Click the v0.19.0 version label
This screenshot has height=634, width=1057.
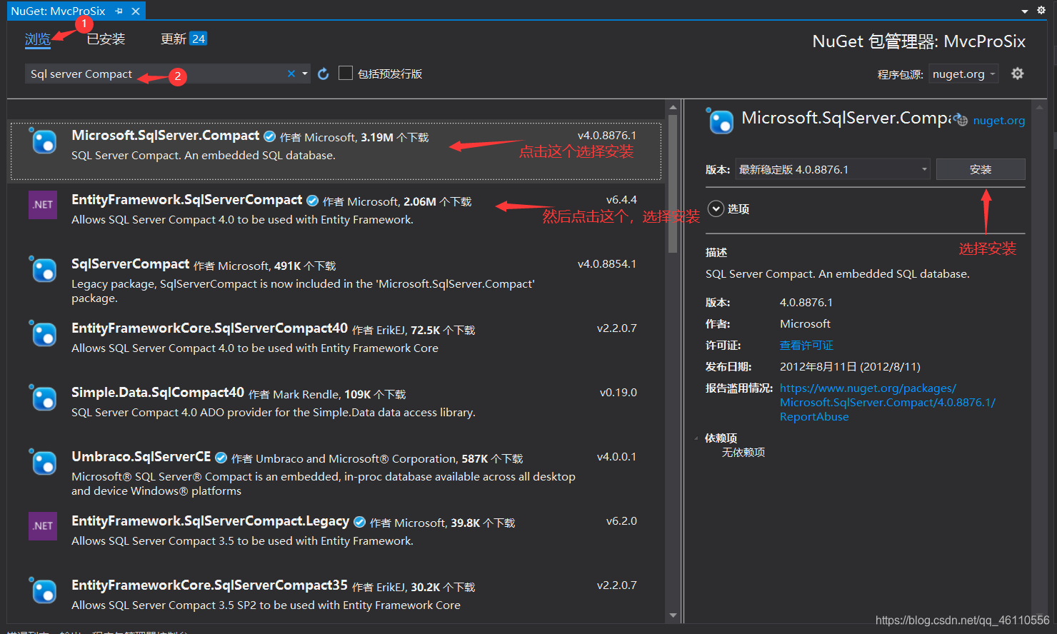[x=618, y=393]
